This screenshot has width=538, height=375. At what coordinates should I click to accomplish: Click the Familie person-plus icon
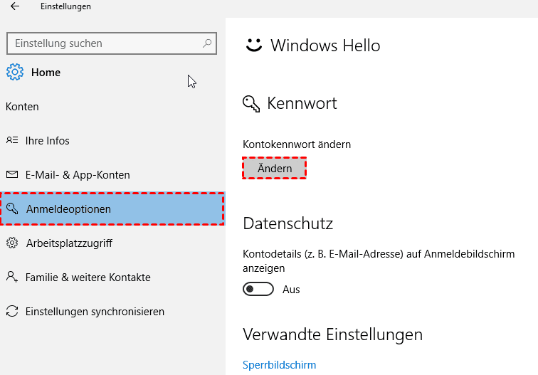coord(12,277)
